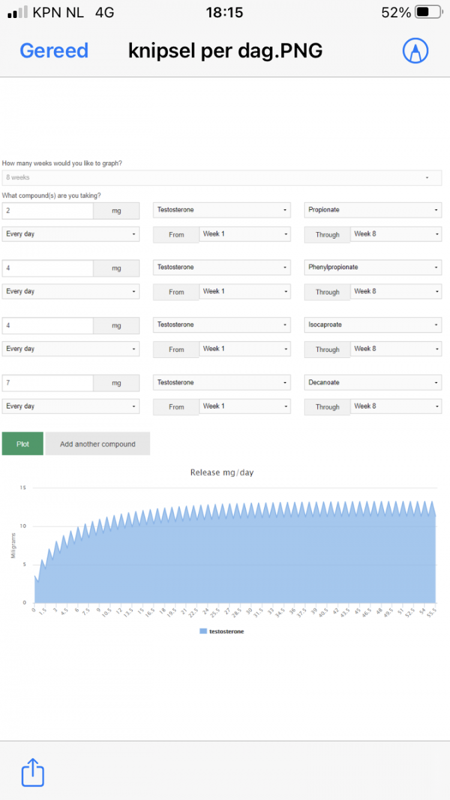The image size is (450, 800).
Task: Open the weeks to graph dropdown
Action: point(221,178)
